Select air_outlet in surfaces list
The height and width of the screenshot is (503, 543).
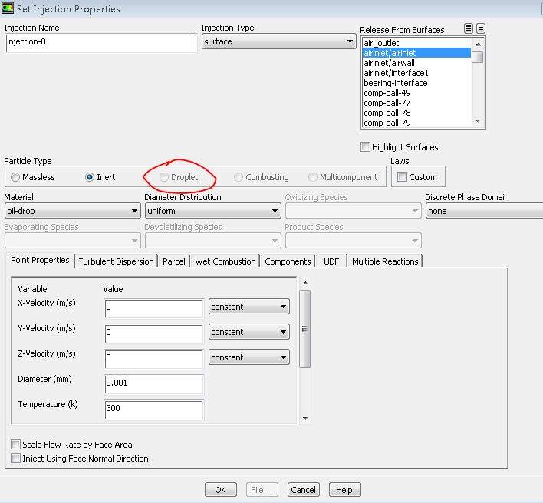tap(416, 43)
